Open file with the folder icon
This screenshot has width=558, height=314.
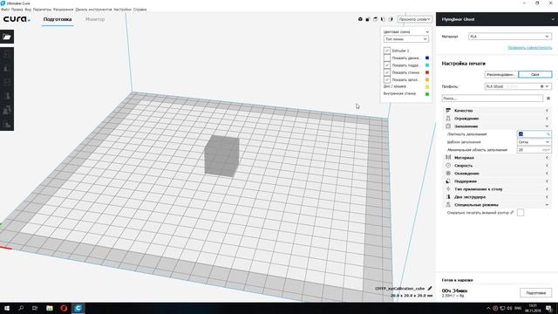click(7, 37)
